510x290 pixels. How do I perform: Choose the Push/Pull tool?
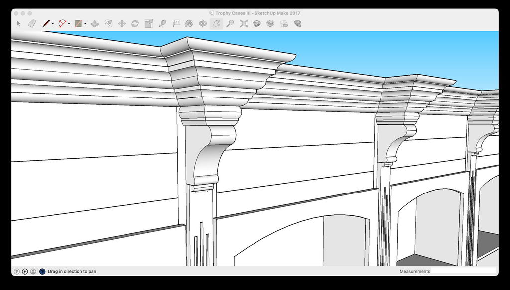click(x=95, y=23)
